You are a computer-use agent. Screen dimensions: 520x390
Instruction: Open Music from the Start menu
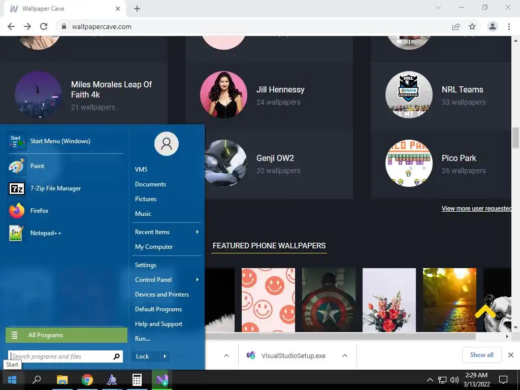click(x=143, y=214)
